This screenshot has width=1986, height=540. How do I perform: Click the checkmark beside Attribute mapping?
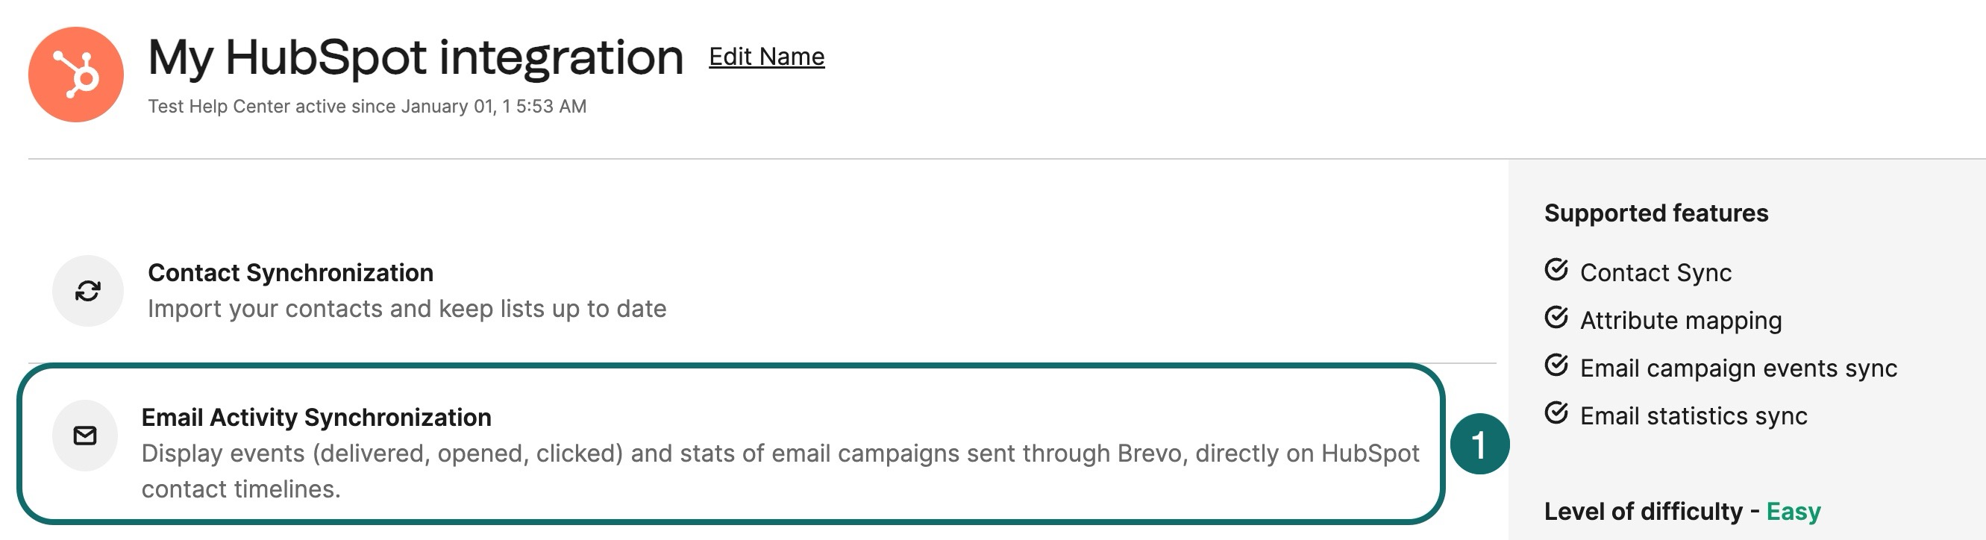(1557, 318)
